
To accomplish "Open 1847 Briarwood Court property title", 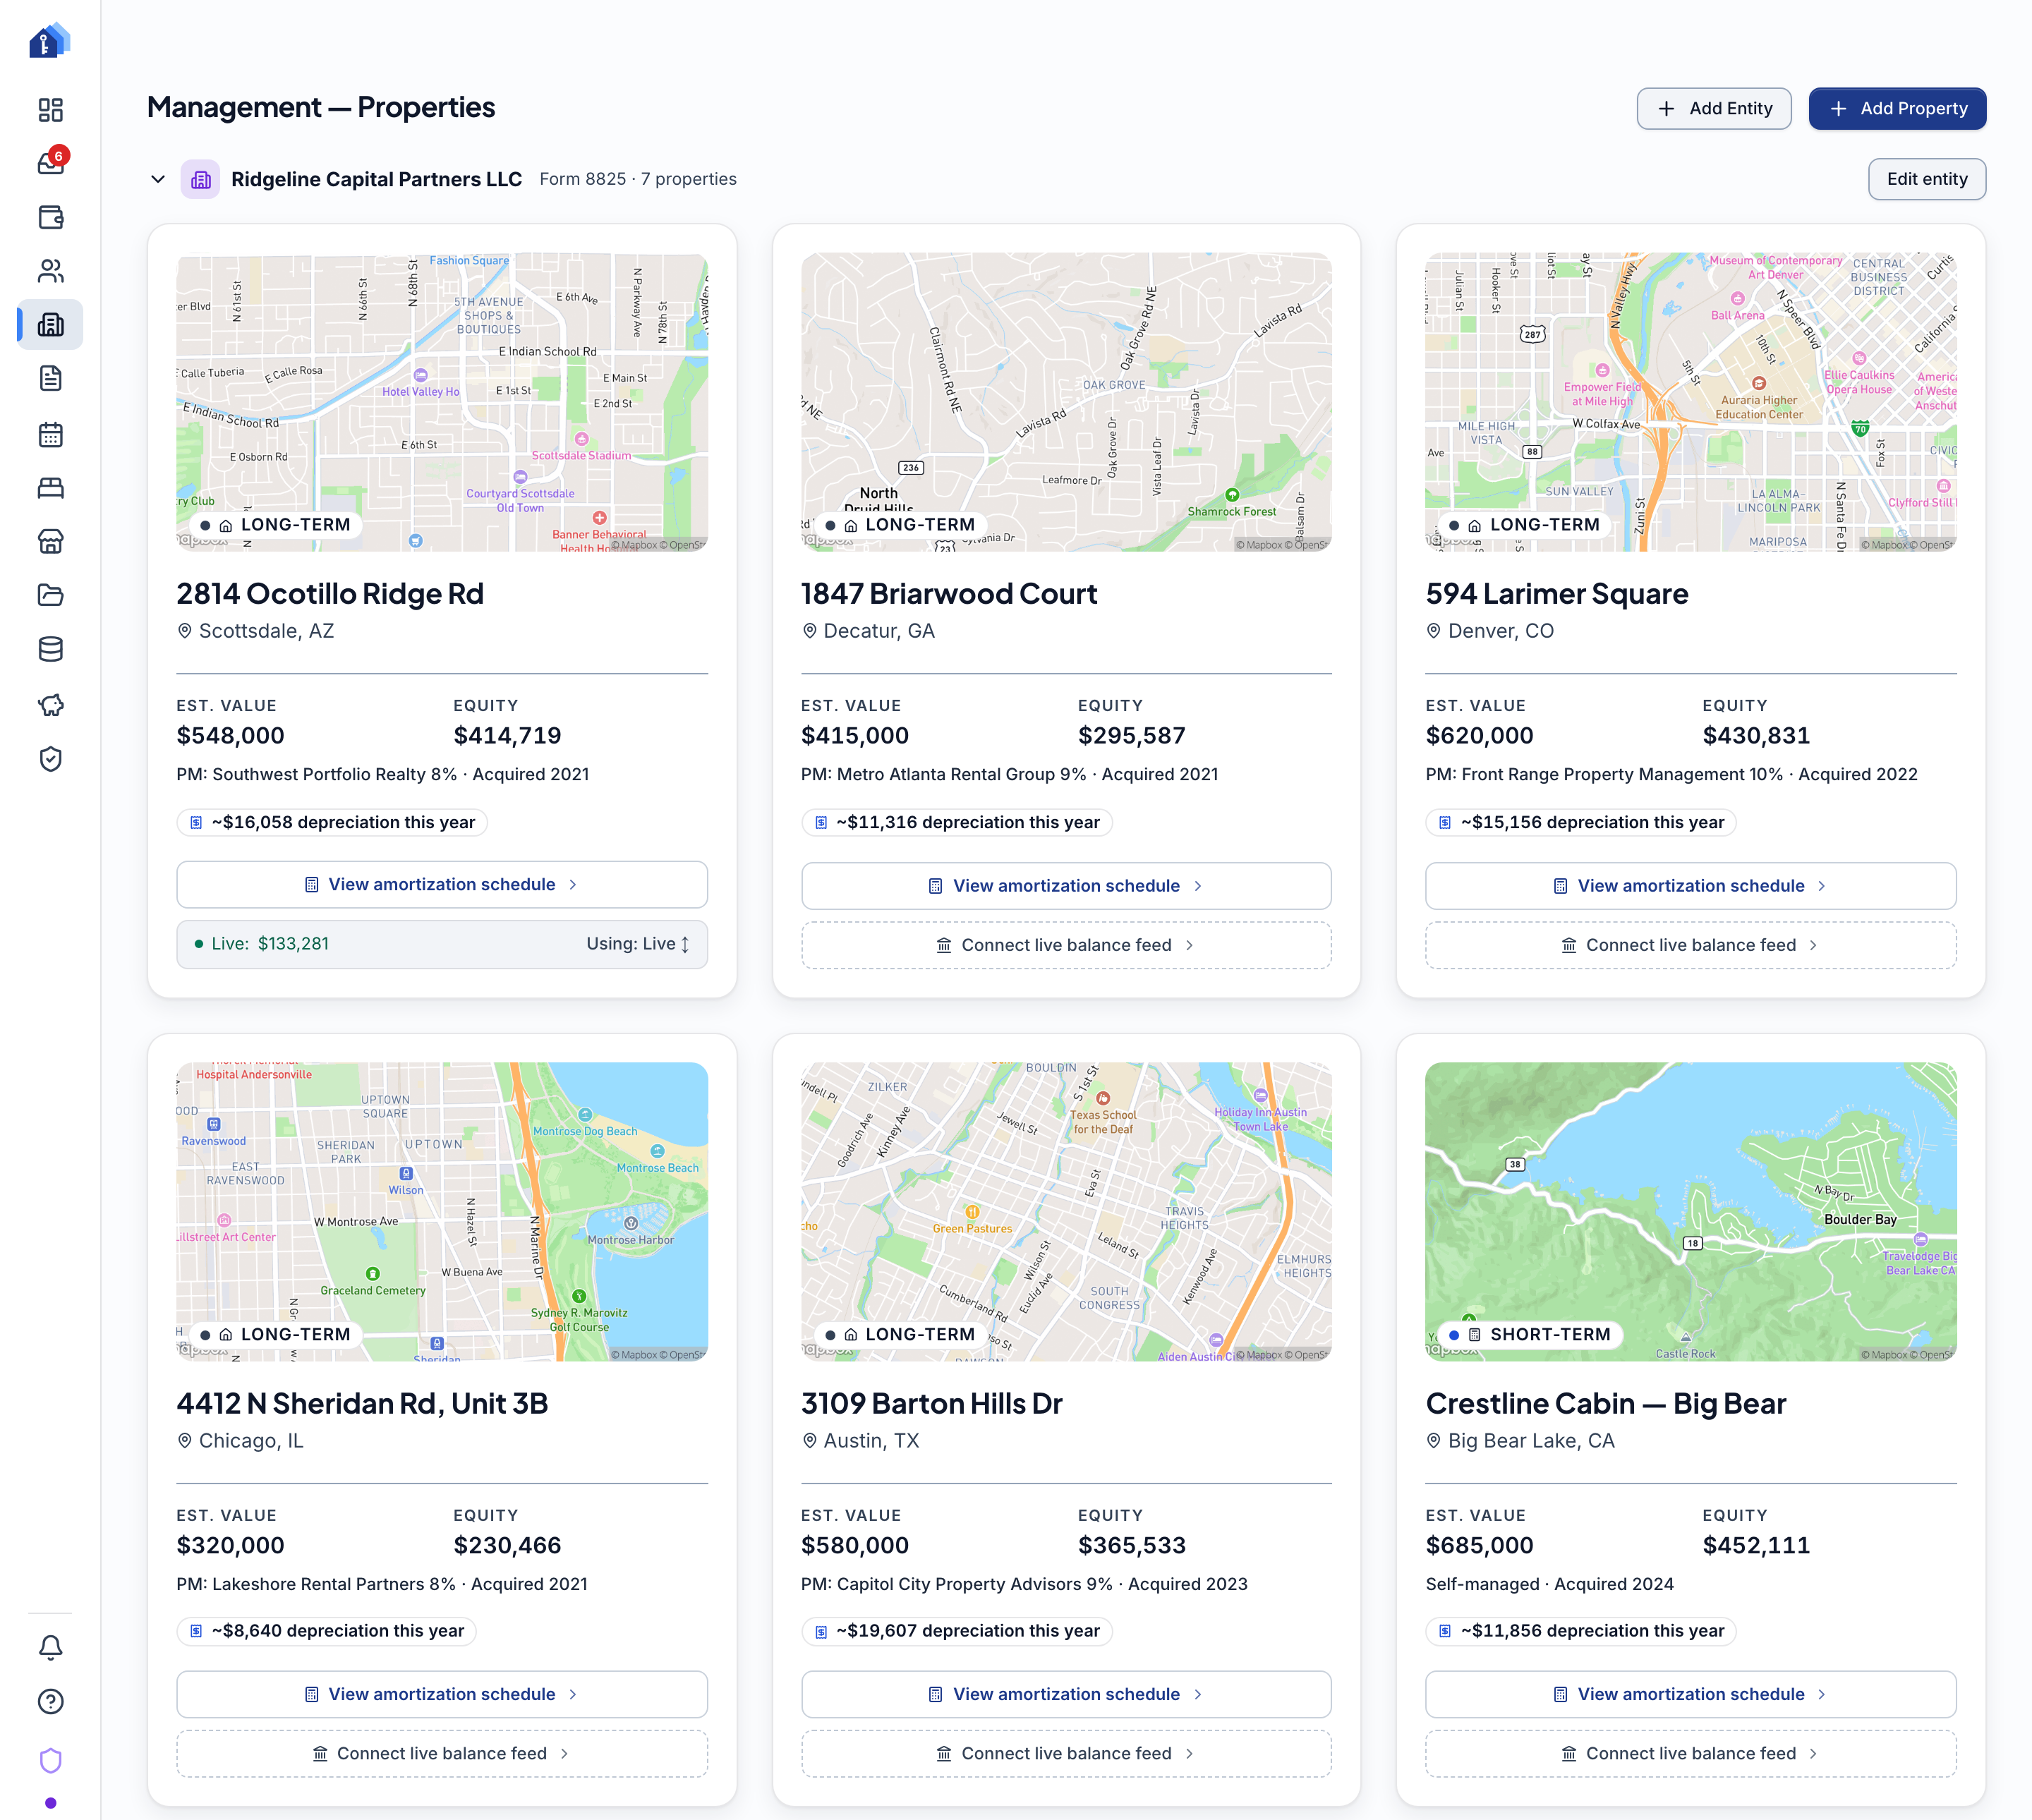I will point(949,594).
